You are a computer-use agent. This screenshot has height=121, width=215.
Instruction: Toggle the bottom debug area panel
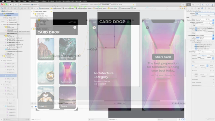(208, 4)
